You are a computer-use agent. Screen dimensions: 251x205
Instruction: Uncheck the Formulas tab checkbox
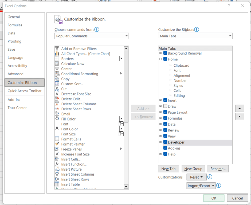click(x=165, y=118)
